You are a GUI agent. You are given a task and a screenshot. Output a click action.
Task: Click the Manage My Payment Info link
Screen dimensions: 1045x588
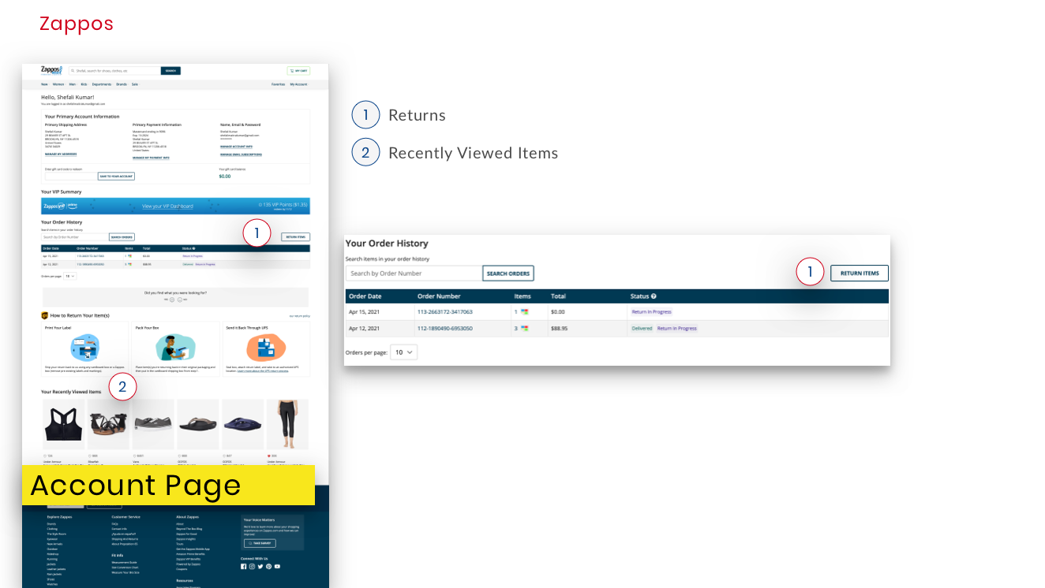tap(151, 158)
